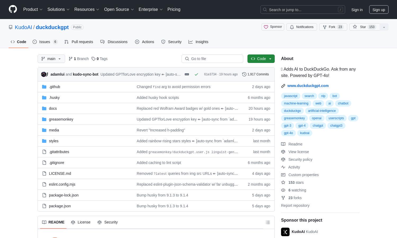Click the styles folder icon

point(44,141)
